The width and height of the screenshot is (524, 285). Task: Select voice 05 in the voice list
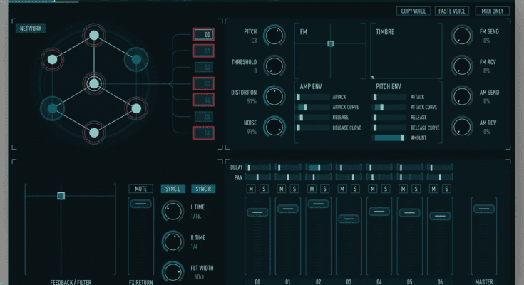tap(204, 117)
